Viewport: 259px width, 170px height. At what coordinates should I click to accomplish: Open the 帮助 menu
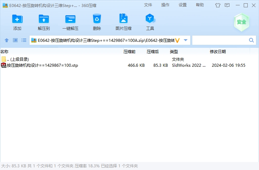click(200, 5)
